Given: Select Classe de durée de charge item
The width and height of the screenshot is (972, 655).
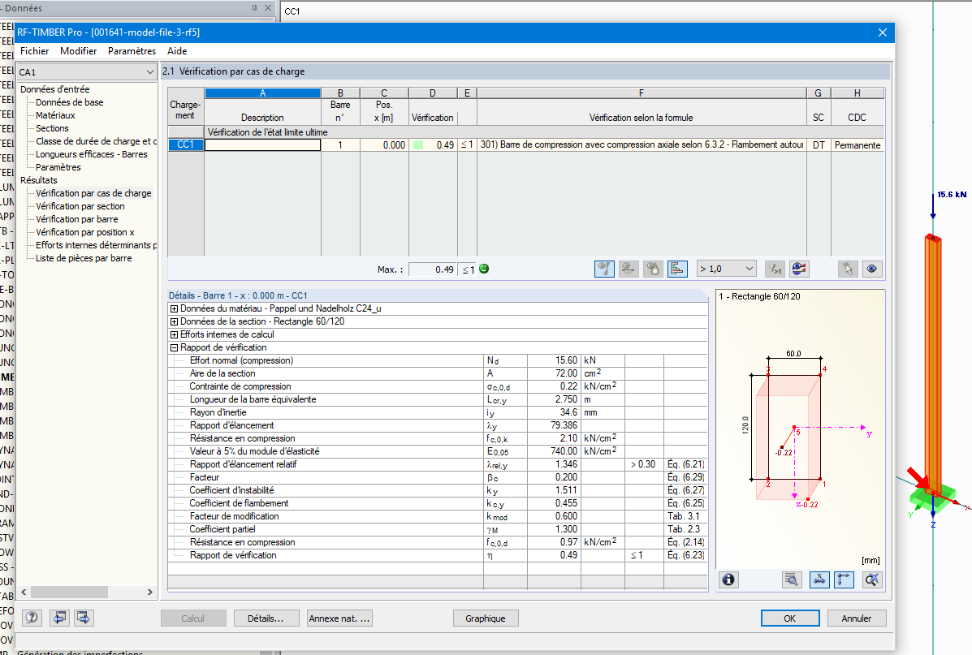Looking at the screenshot, I should [96, 141].
